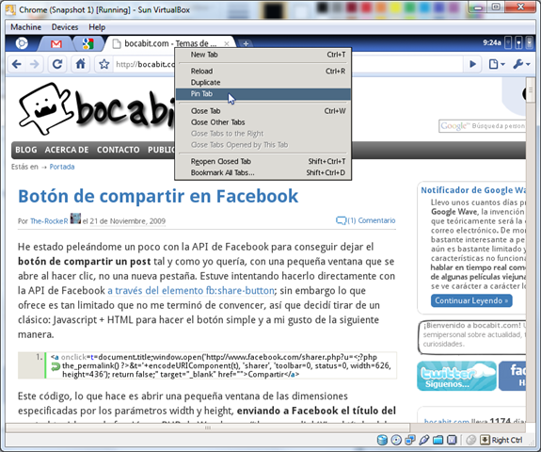Switch to the Google pinned tab
The width and height of the screenshot is (541, 452).
pyautogui.click(x=88, y=43)
